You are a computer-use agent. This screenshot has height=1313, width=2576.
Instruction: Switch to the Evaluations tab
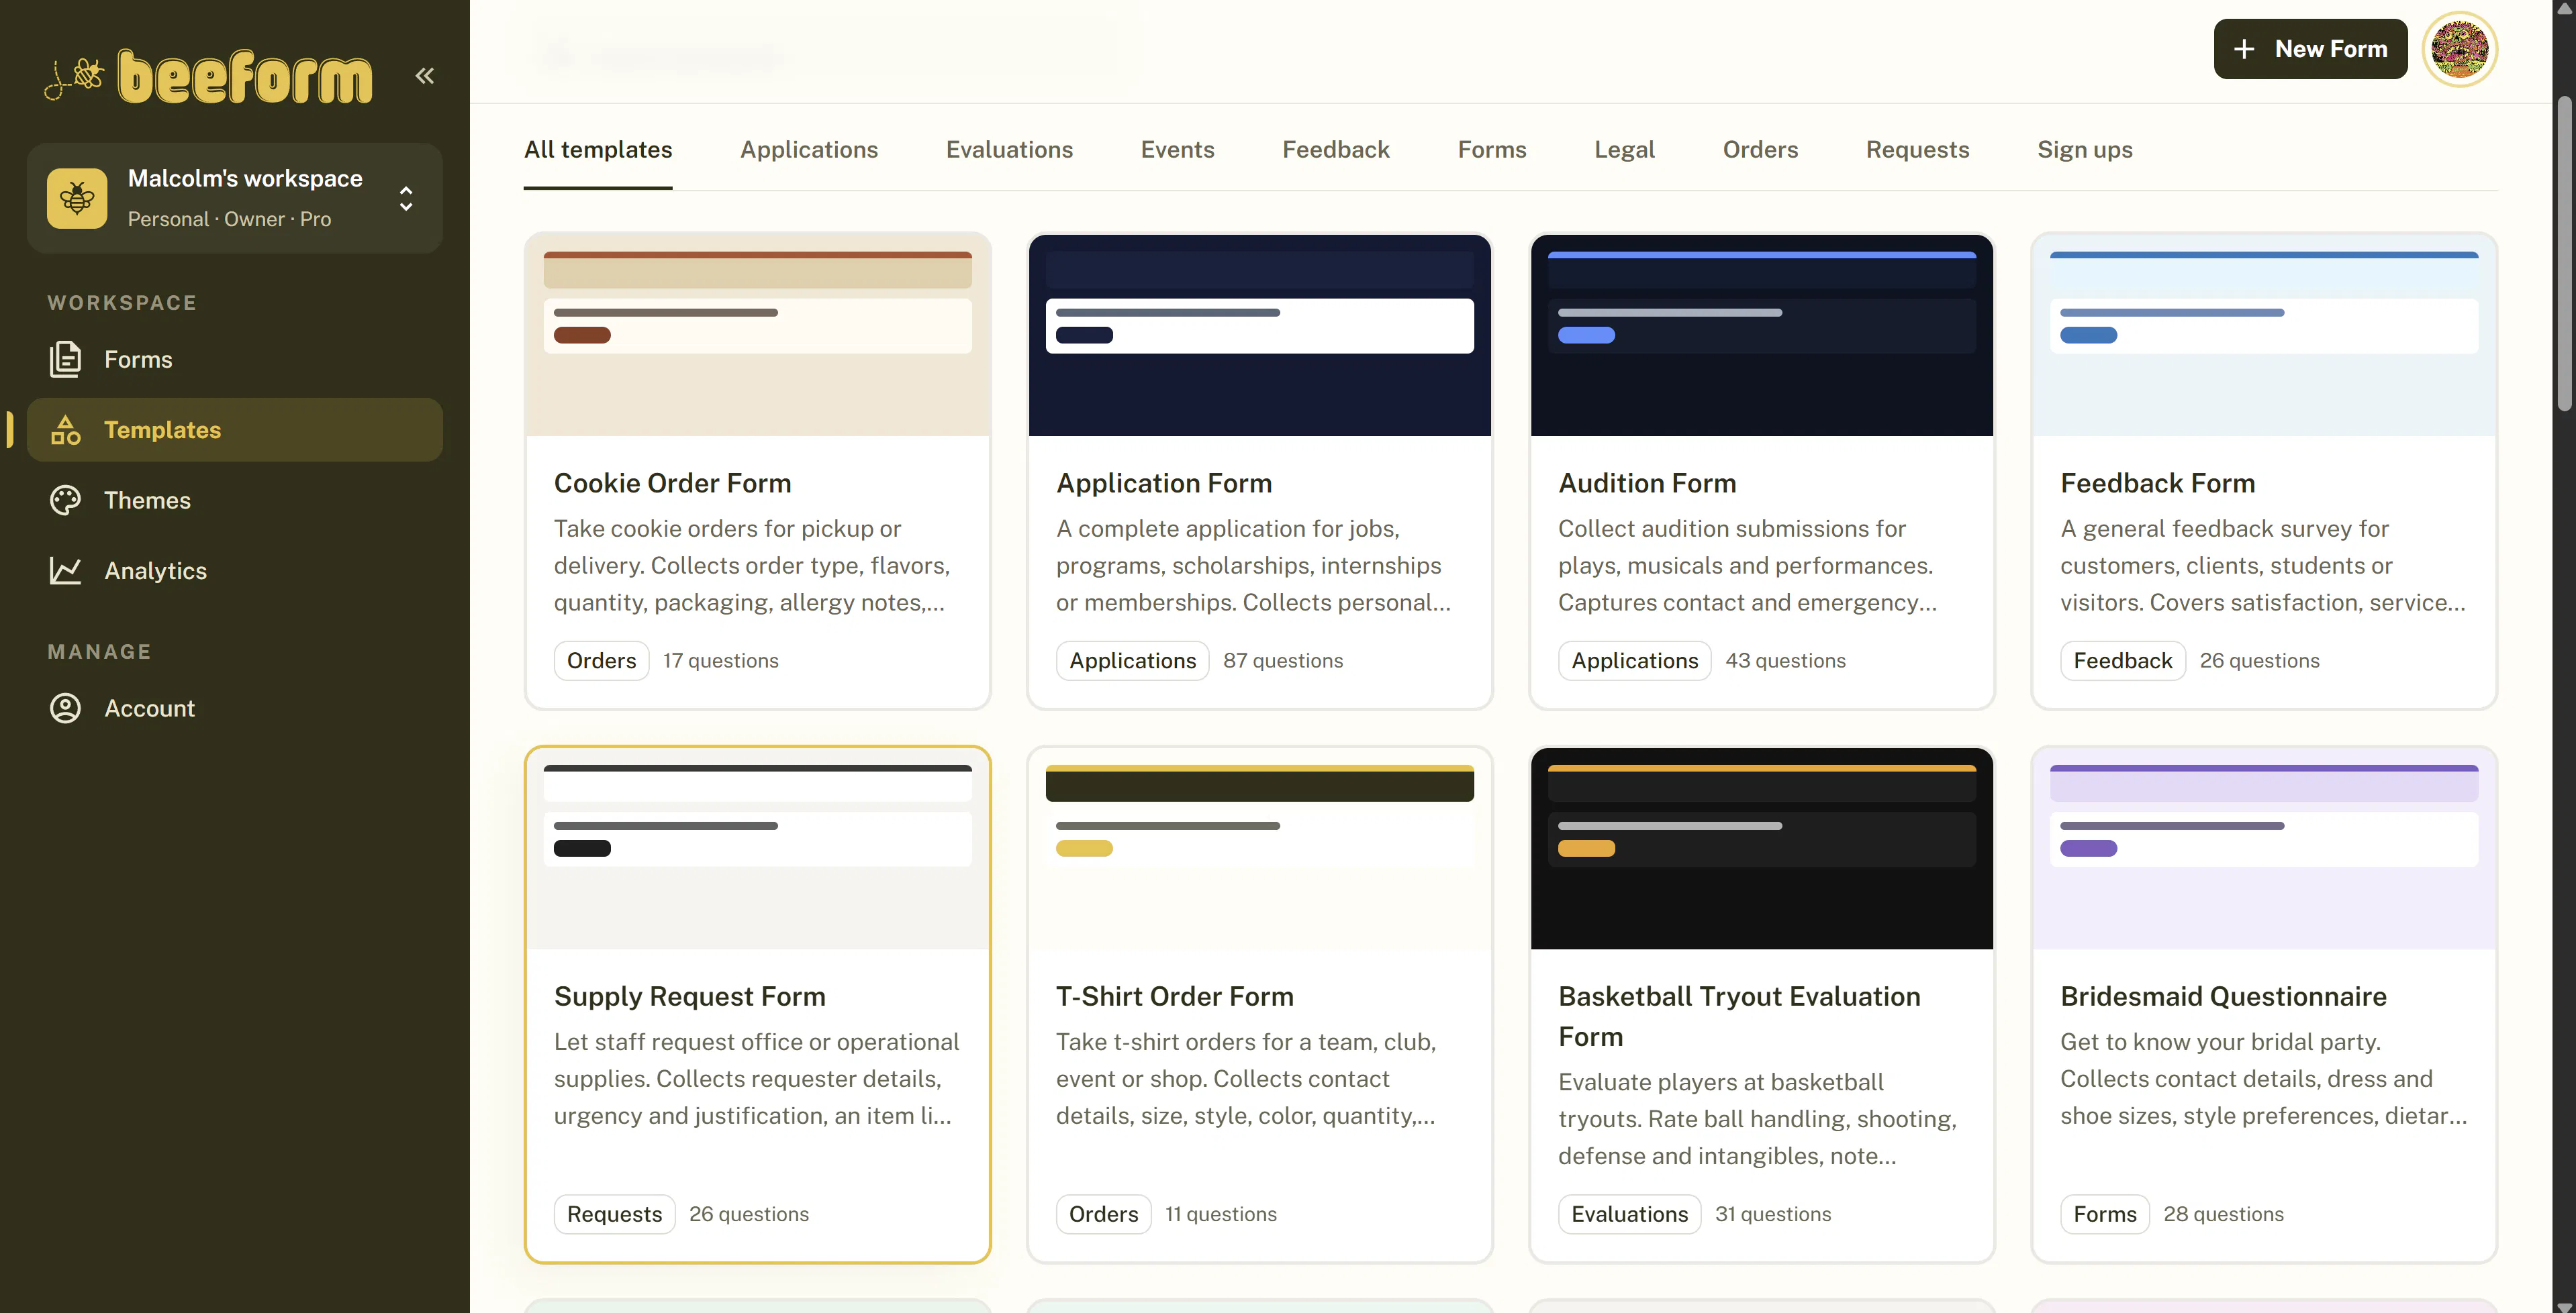click(1009, 149)
